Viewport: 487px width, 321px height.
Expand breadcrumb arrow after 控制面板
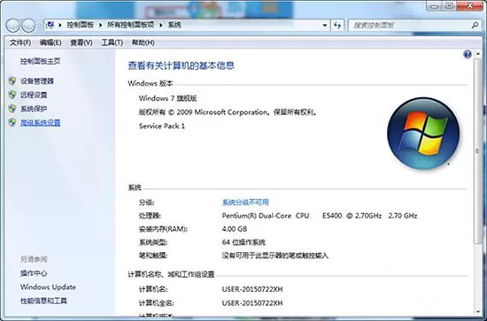101,25
